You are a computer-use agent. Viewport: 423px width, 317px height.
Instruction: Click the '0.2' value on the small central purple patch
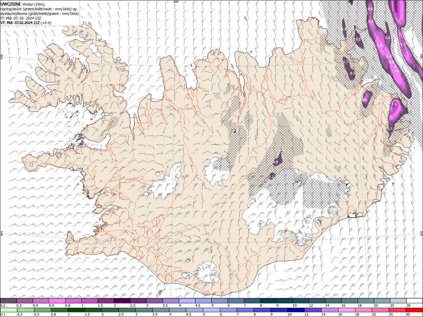271,177
